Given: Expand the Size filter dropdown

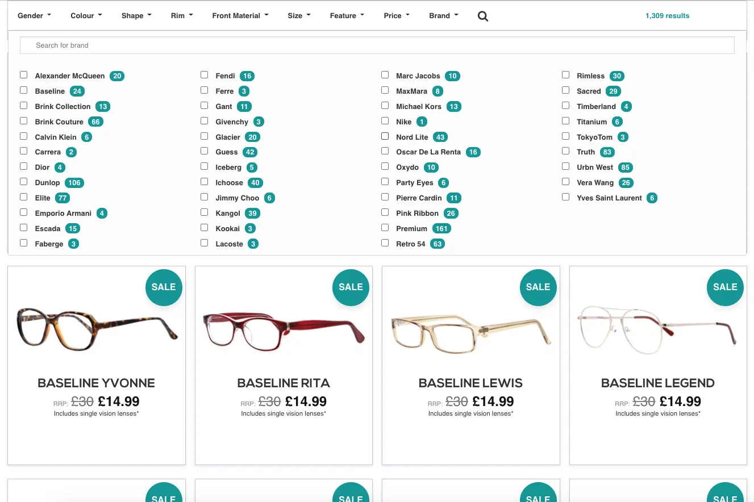Looking at the screenshot, I should [299, 16].
